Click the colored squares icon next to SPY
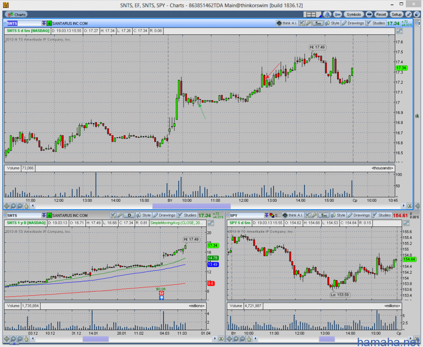This screenshot has height=347, width=423. click(272, 215)
